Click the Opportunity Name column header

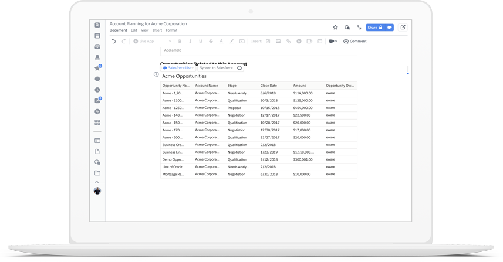pos(176,86)
